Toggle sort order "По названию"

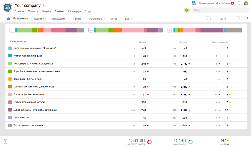tap(60, 19)
